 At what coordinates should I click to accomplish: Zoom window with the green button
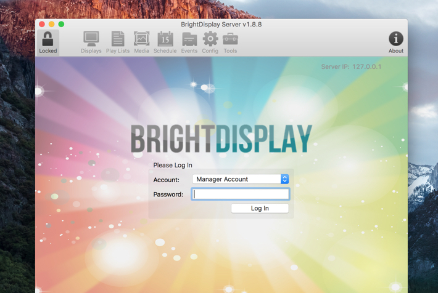(x=61, y=24)
